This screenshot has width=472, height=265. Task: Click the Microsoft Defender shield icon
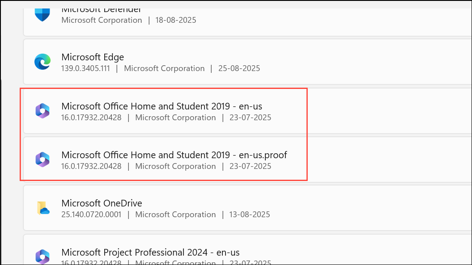(x=42, y=15)
